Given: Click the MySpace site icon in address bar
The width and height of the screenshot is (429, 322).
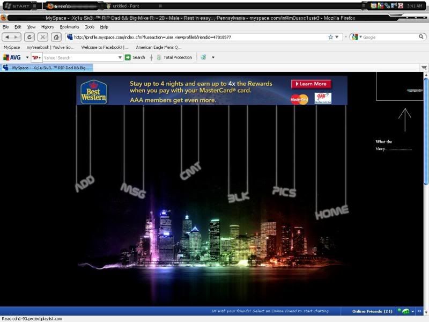Looking at the screenshot, I should click(x=70, y=37).
